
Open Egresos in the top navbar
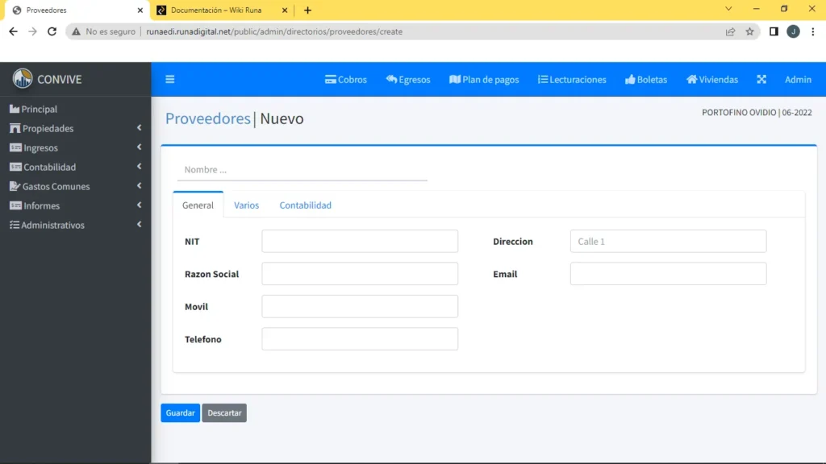pyautogui.click(x=408, y=80)
